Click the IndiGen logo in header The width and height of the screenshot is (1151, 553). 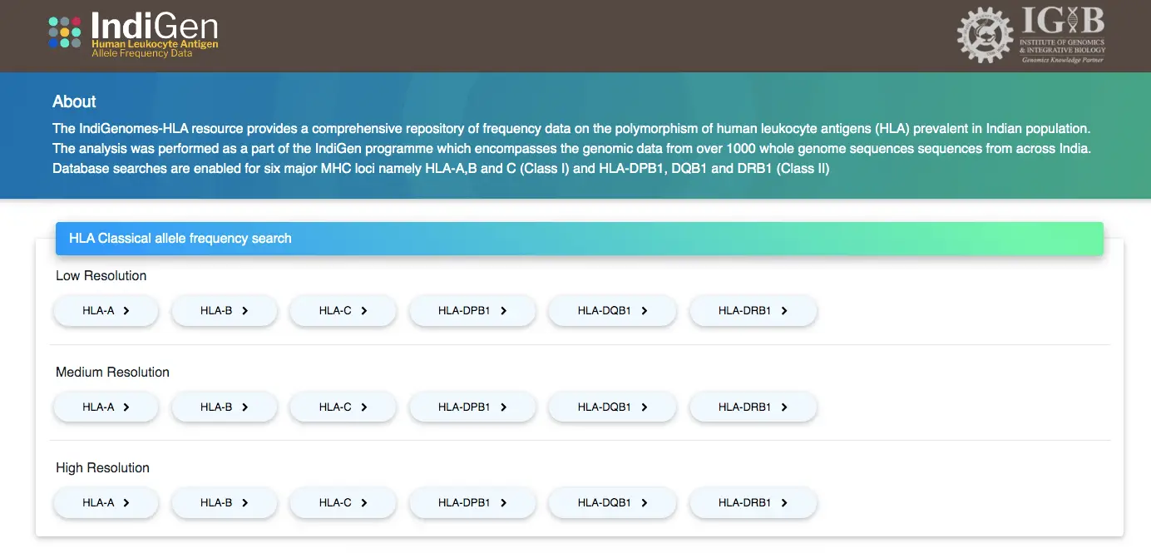tap(133, 34)
